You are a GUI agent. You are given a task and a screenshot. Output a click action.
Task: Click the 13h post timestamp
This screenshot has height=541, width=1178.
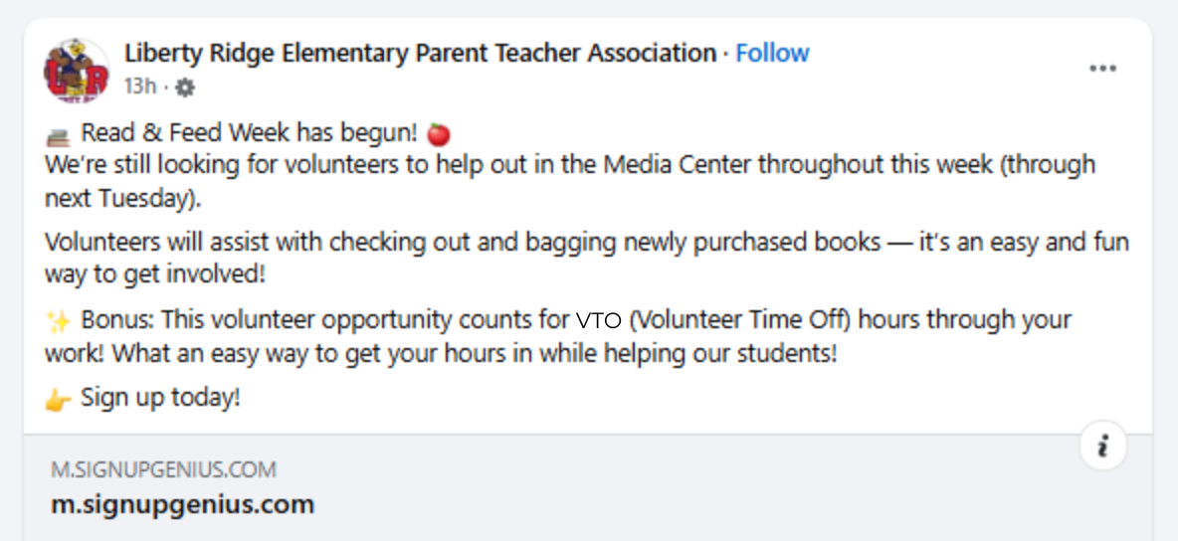pos(139,87)
